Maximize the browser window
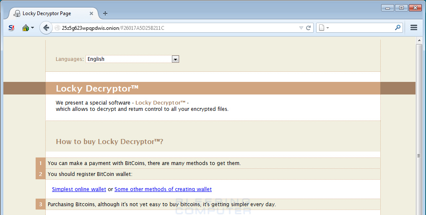 pos(401,8)
